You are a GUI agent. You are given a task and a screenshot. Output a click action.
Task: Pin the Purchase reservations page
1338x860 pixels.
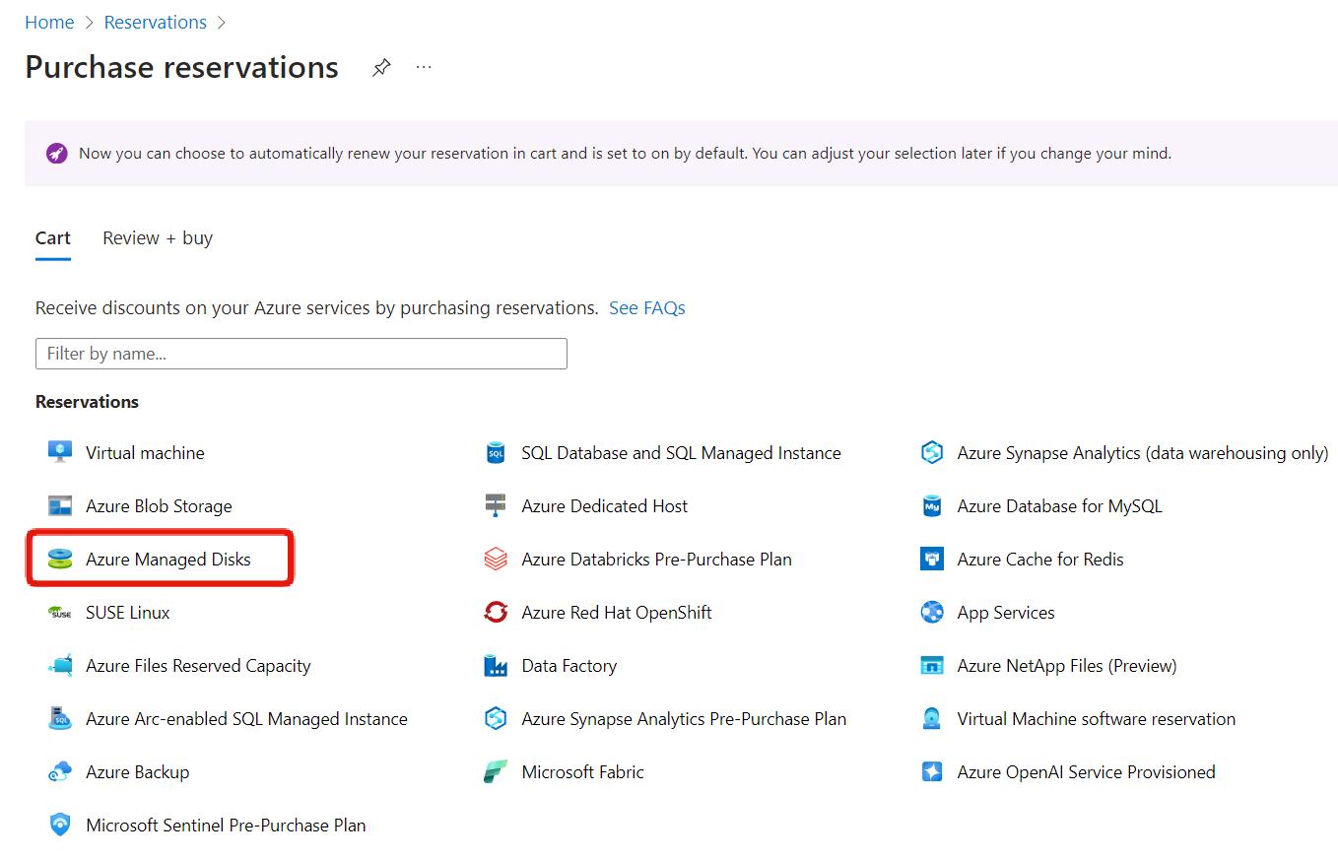381,67
